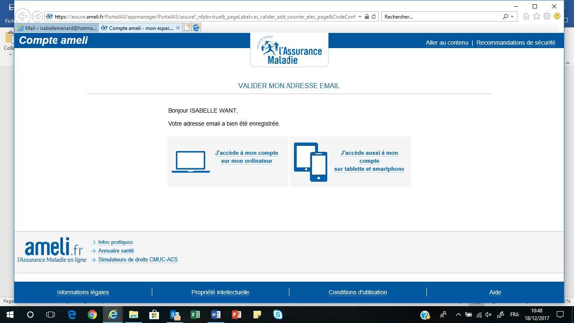Open the favorites star icon
574x323 pixels.
pyautogui.click(x=536, y=16)
